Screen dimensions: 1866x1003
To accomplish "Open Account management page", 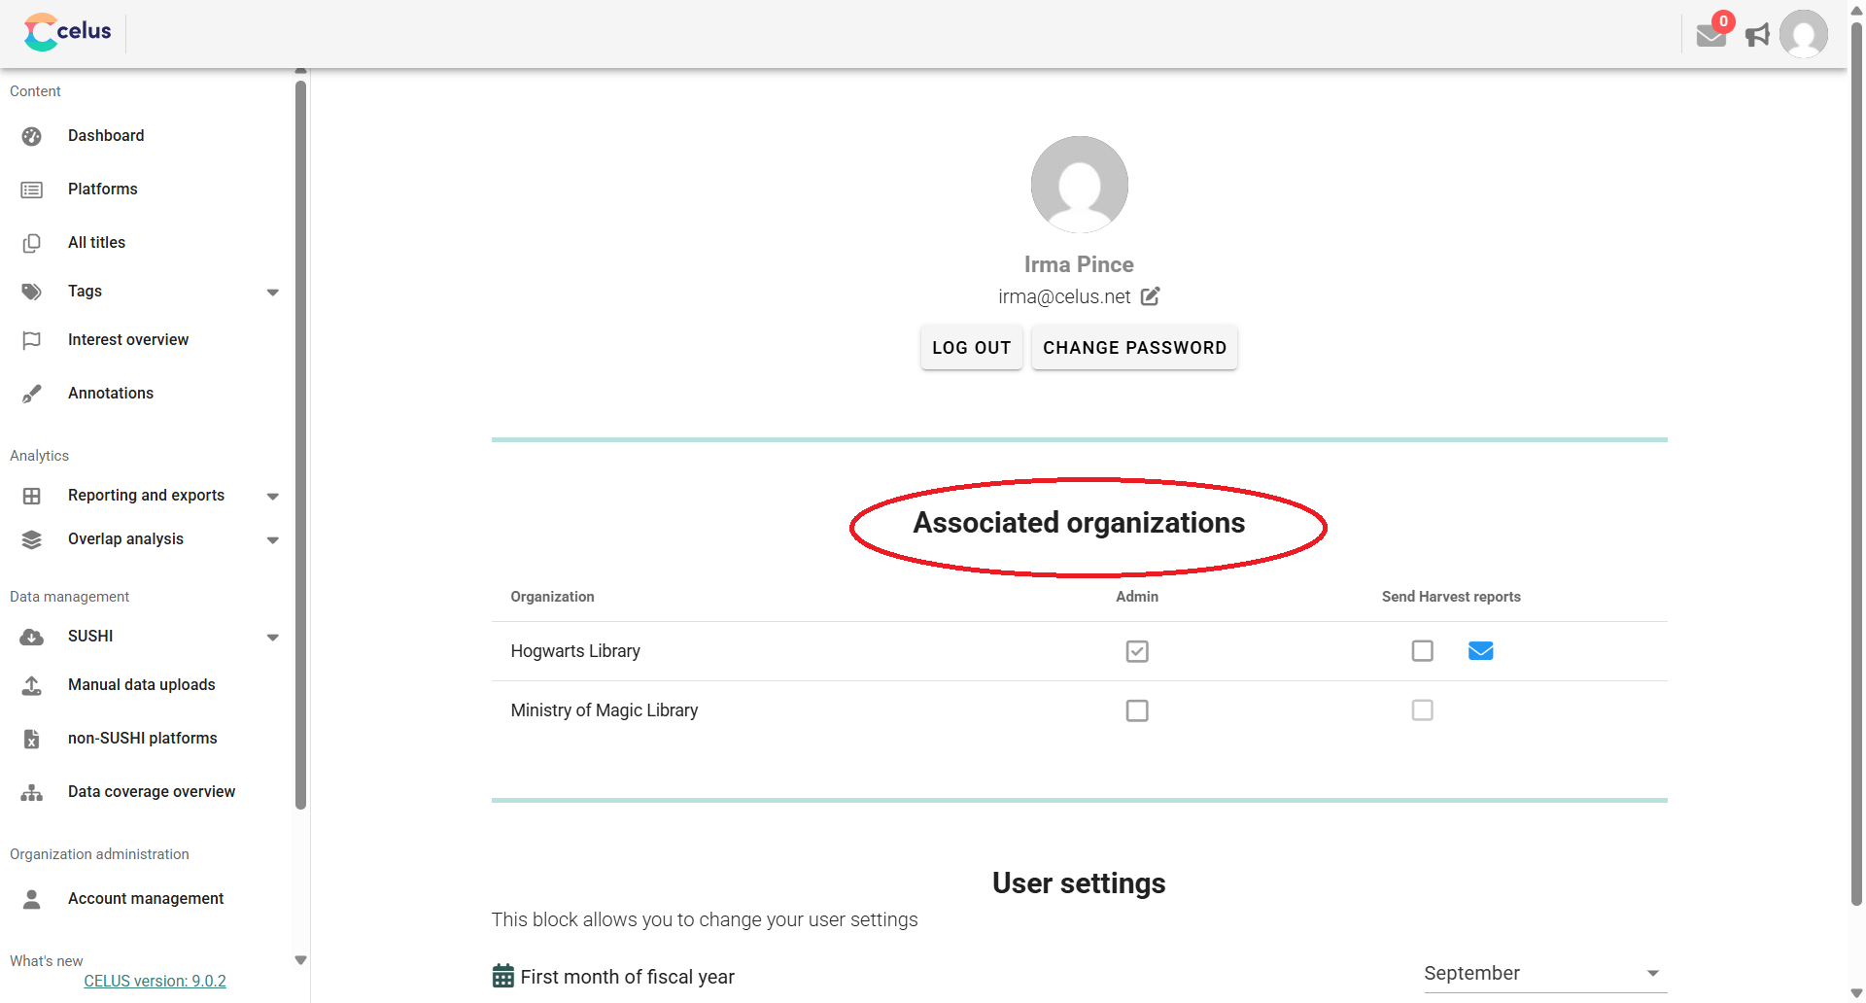I will pyautogui.click(x=146, y=899).
